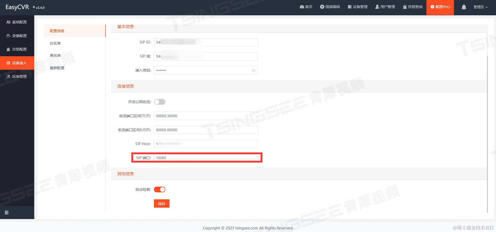Click the alarm icon beside 告警配置

(x=8, y=49)
